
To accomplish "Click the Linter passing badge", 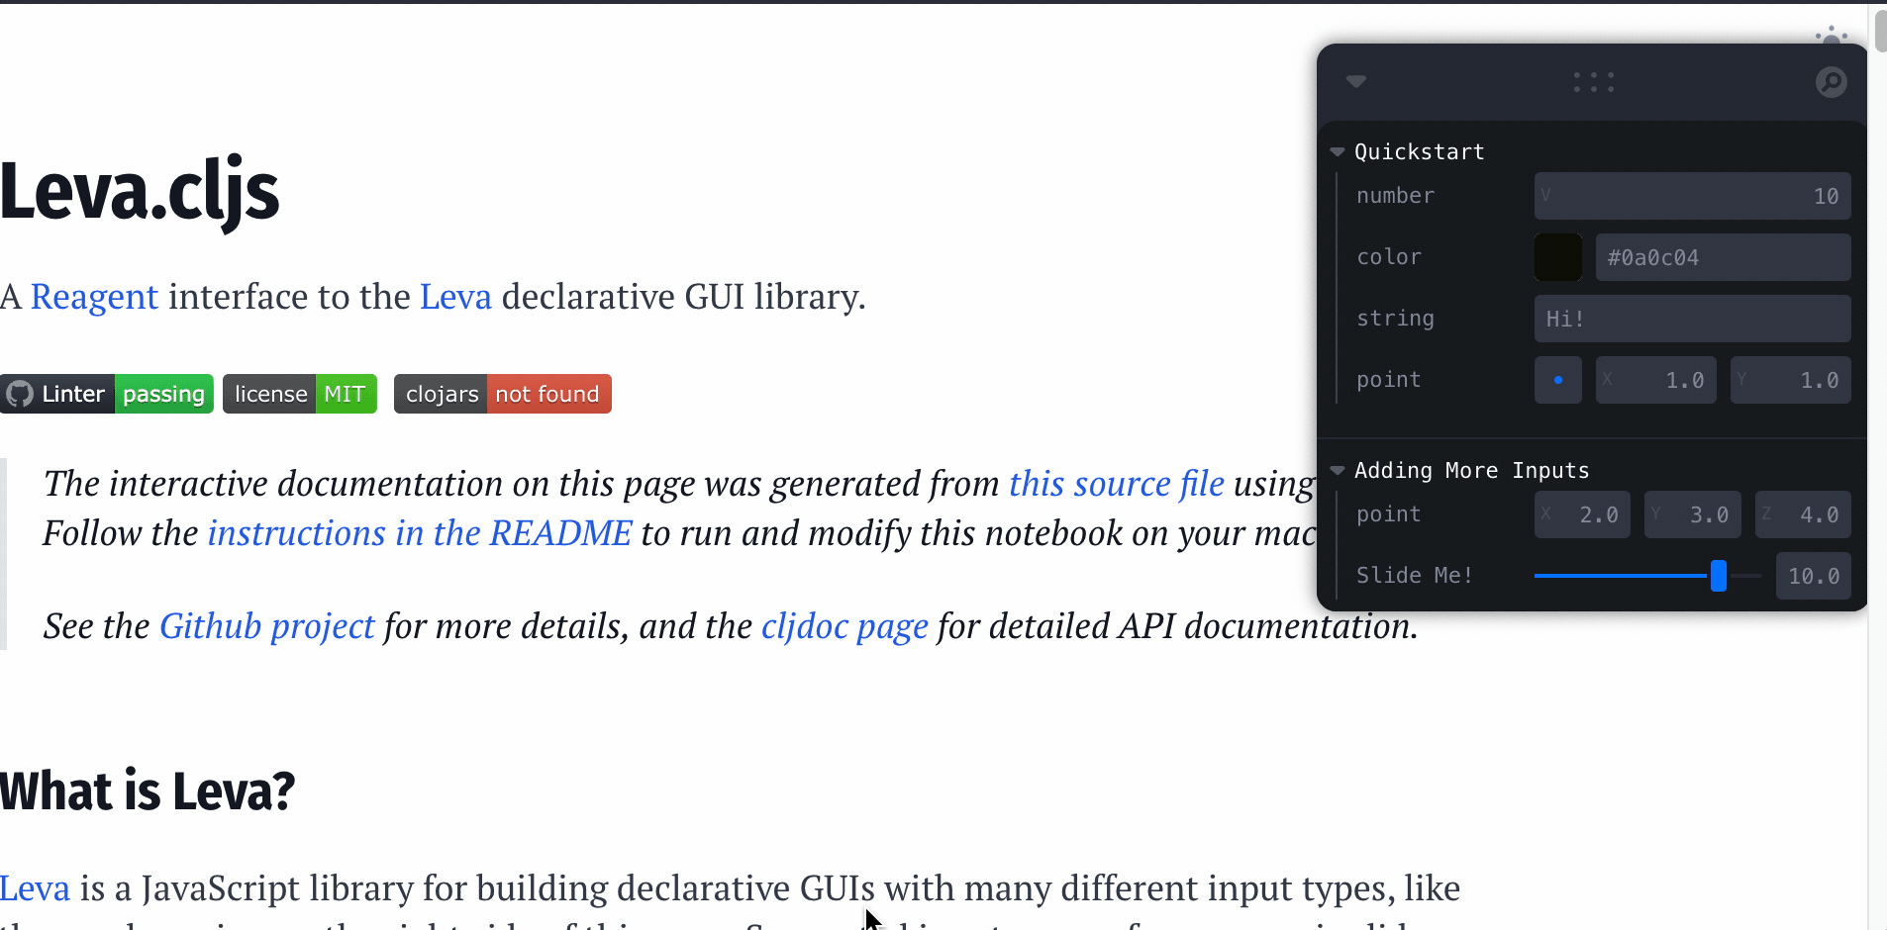I will tap(107, 394).
